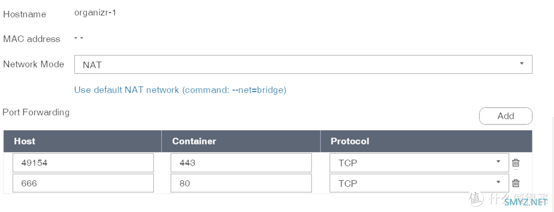Focus the host port field showing 666
The height and width of the screenshot is (212, 554).
tap(83, 183)
